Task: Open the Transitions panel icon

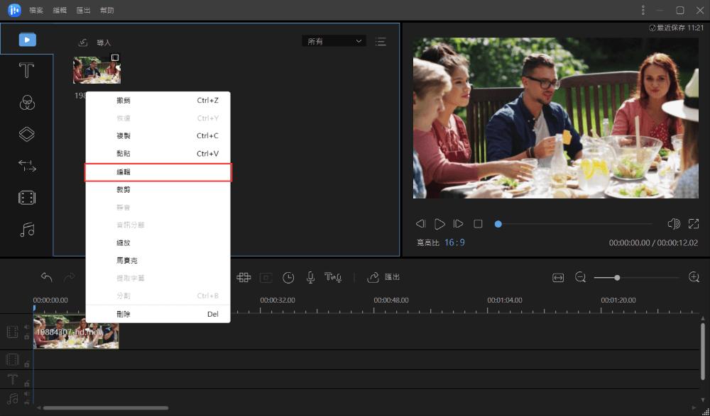Action: pos(27,166)
